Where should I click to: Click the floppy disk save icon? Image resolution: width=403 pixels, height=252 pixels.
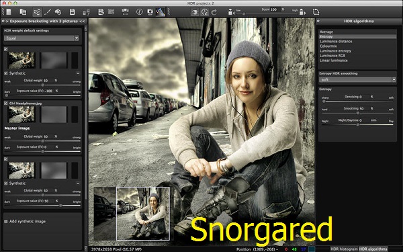73,12
